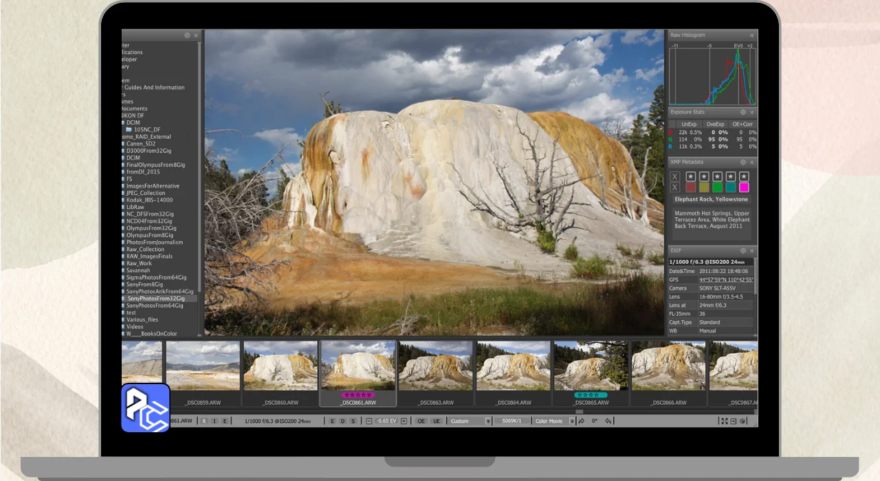Set four-star rating in XMP Metadata
880x481 pixels.
[731, 177]
